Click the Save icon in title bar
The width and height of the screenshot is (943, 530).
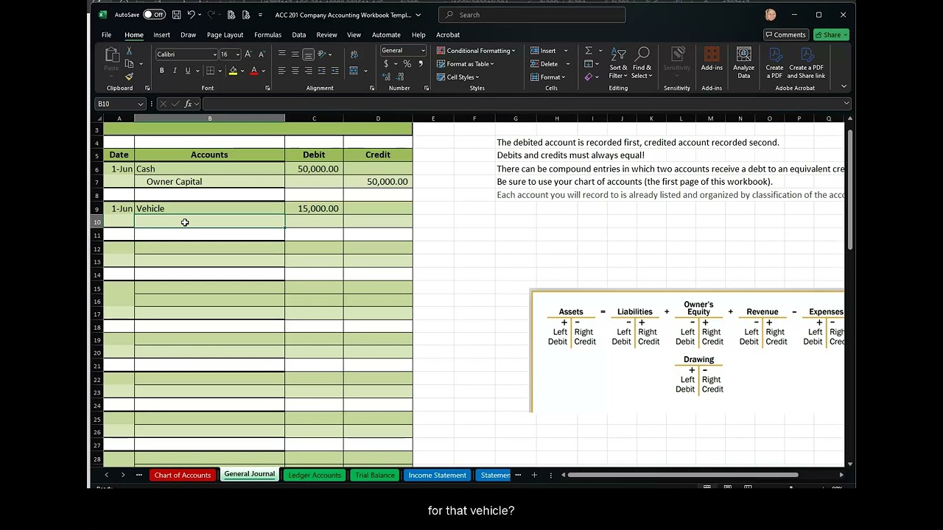pos(176,15)
